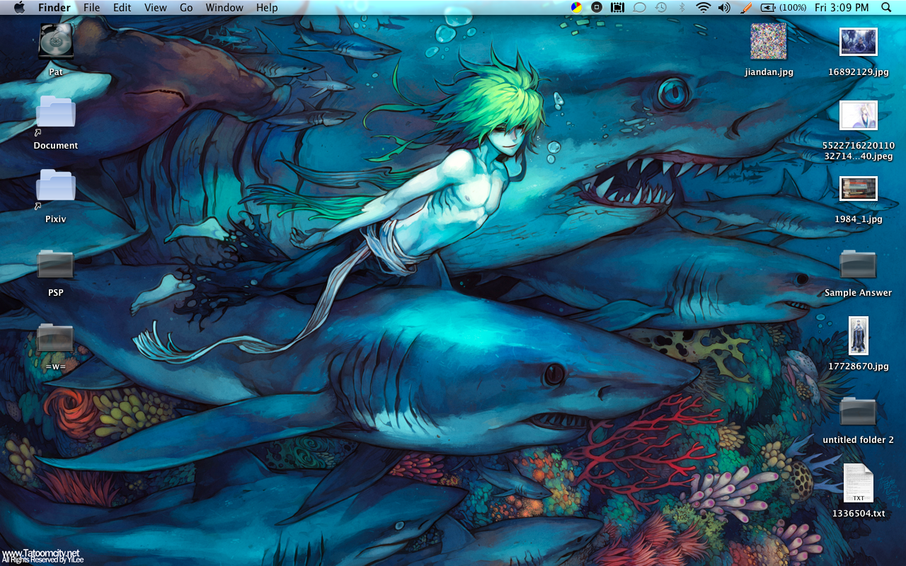Select the Sample Answer folder icon
Viewport: 906px width, 566px height.
pos(859,264)
